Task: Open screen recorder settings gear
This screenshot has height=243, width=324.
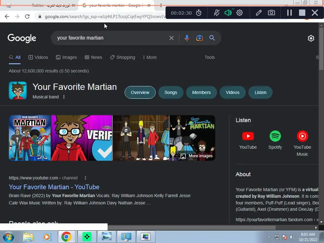Action: point(239,13)
